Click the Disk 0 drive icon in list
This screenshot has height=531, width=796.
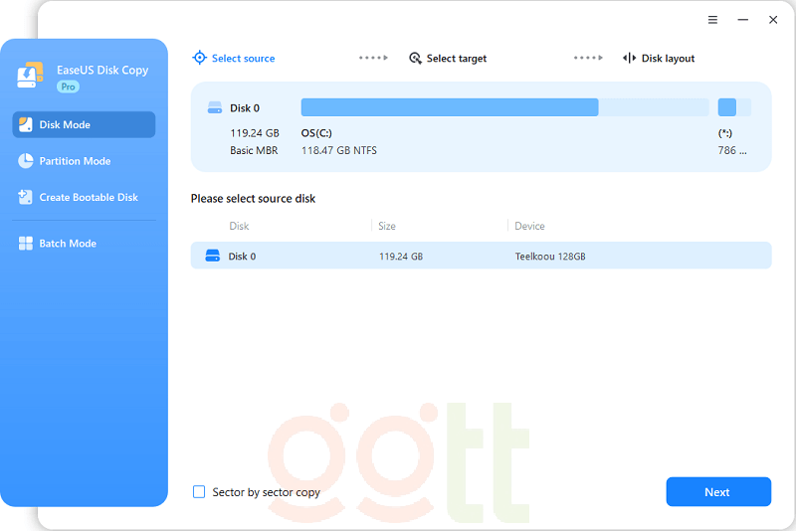tap(212, 256)
